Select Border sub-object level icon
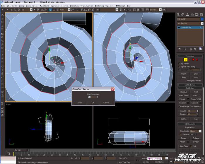205x164 pixels. click(x=189, y=60)
